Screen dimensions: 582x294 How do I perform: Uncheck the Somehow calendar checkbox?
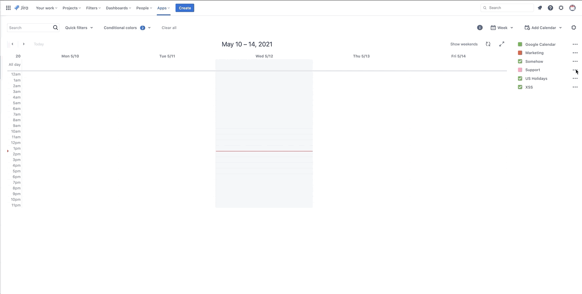click(520, 61)
